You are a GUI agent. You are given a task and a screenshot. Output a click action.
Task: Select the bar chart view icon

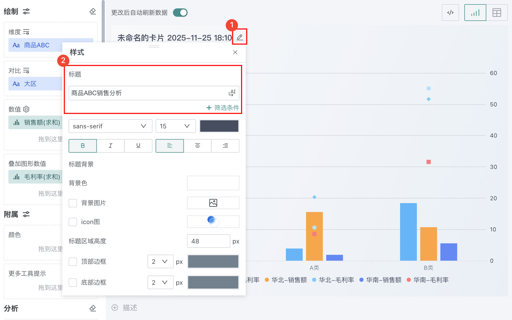click(x=475, y=13)
